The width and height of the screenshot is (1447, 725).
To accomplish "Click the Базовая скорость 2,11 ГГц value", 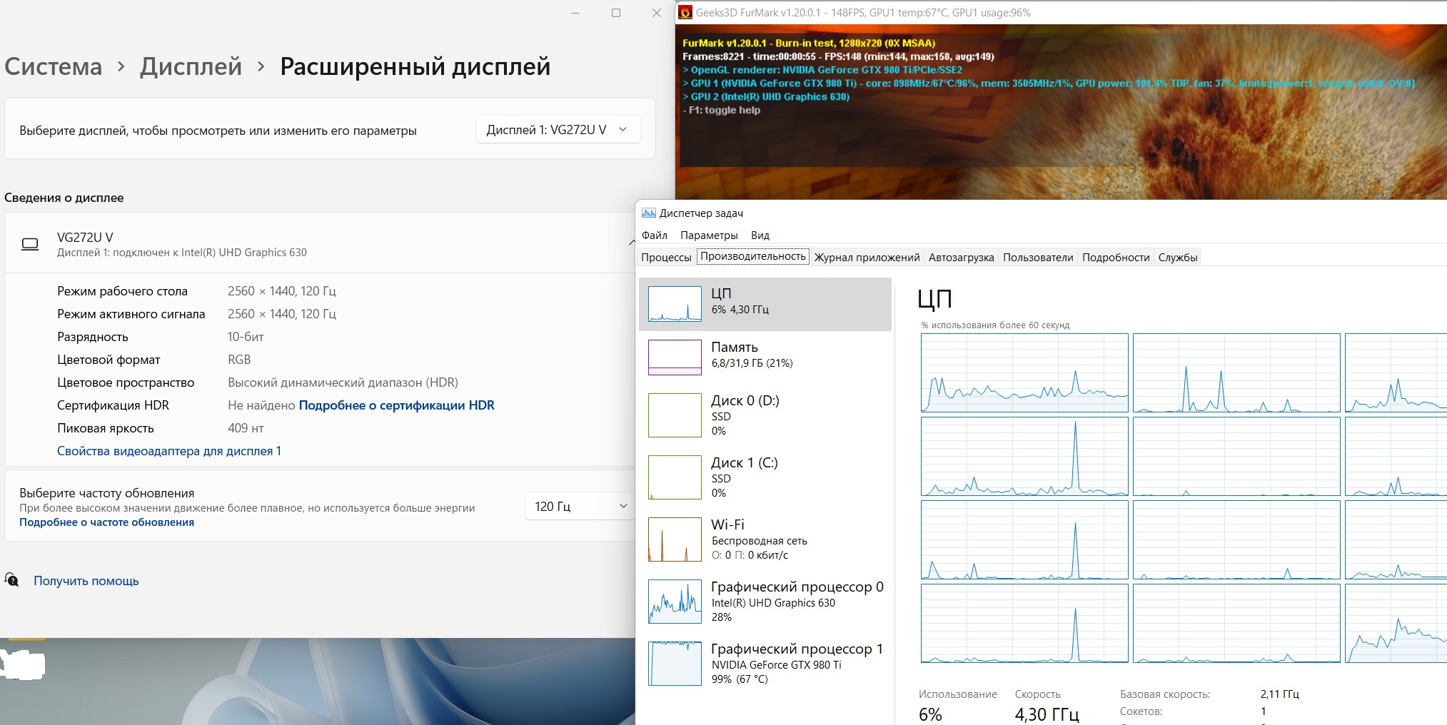I will [x=1280, y=694].
